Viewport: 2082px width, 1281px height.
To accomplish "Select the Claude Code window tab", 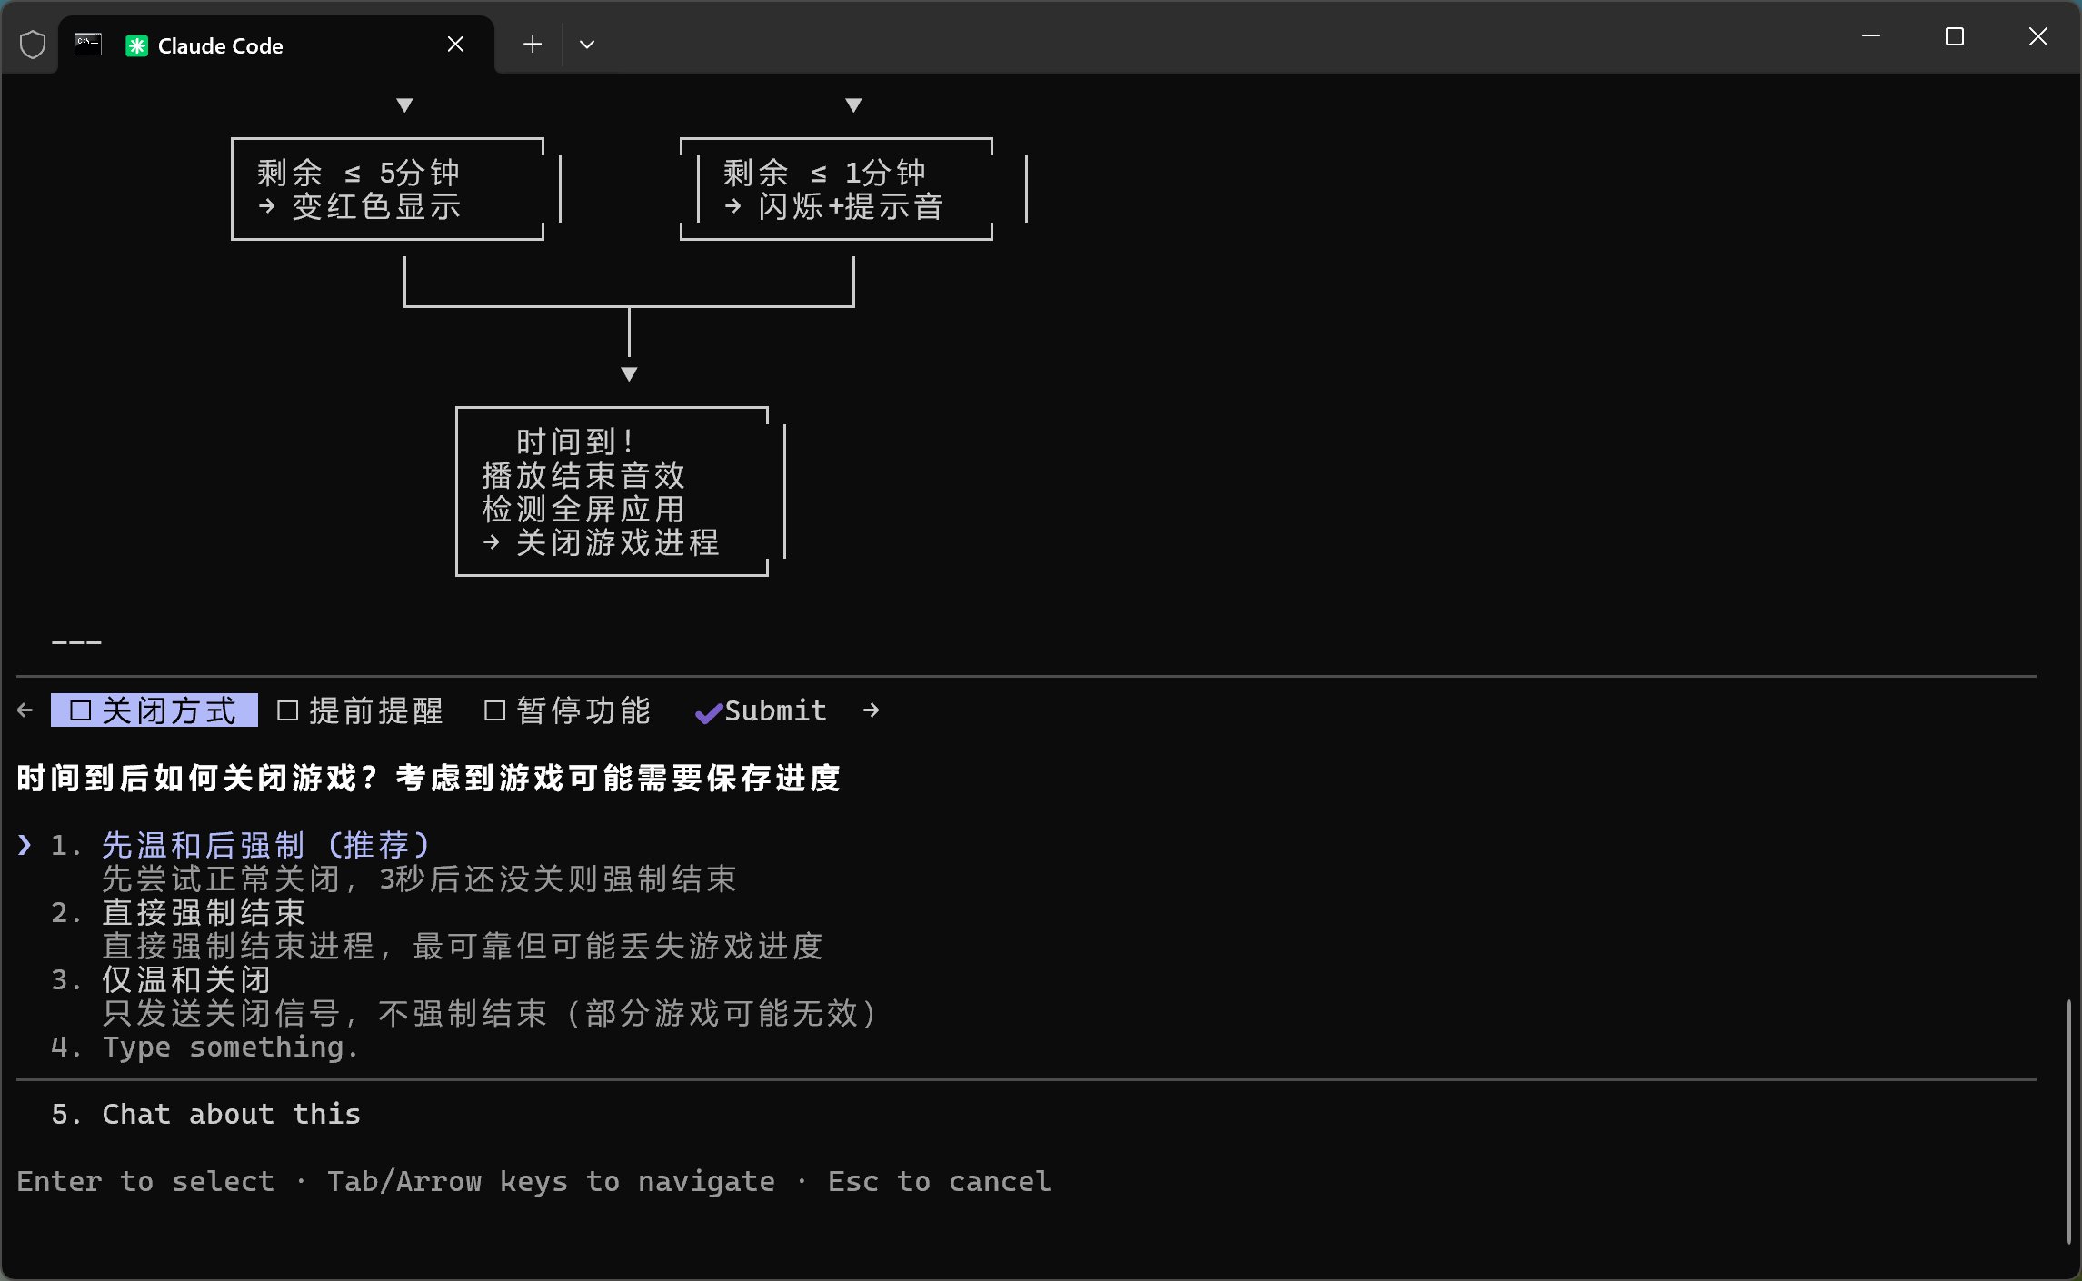I will [x=220, y=45].
